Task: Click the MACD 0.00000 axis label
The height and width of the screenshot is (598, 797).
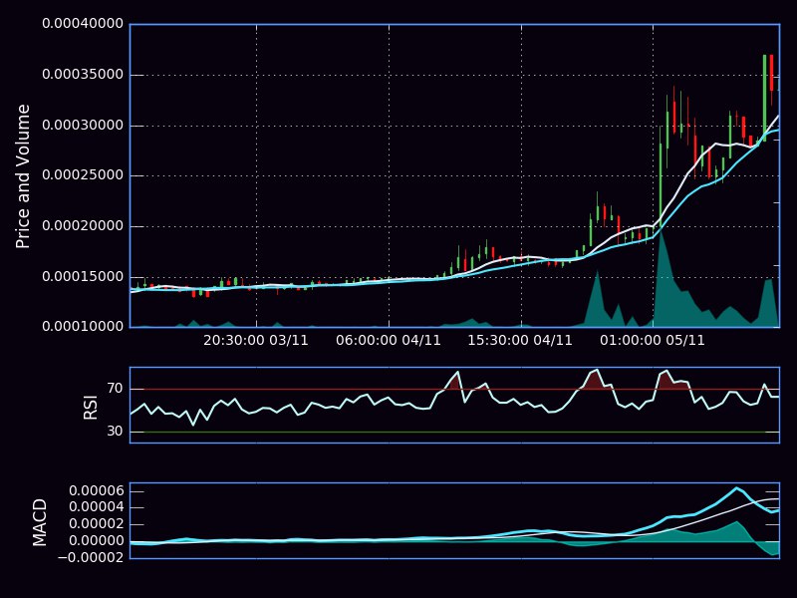Action: 97,540
